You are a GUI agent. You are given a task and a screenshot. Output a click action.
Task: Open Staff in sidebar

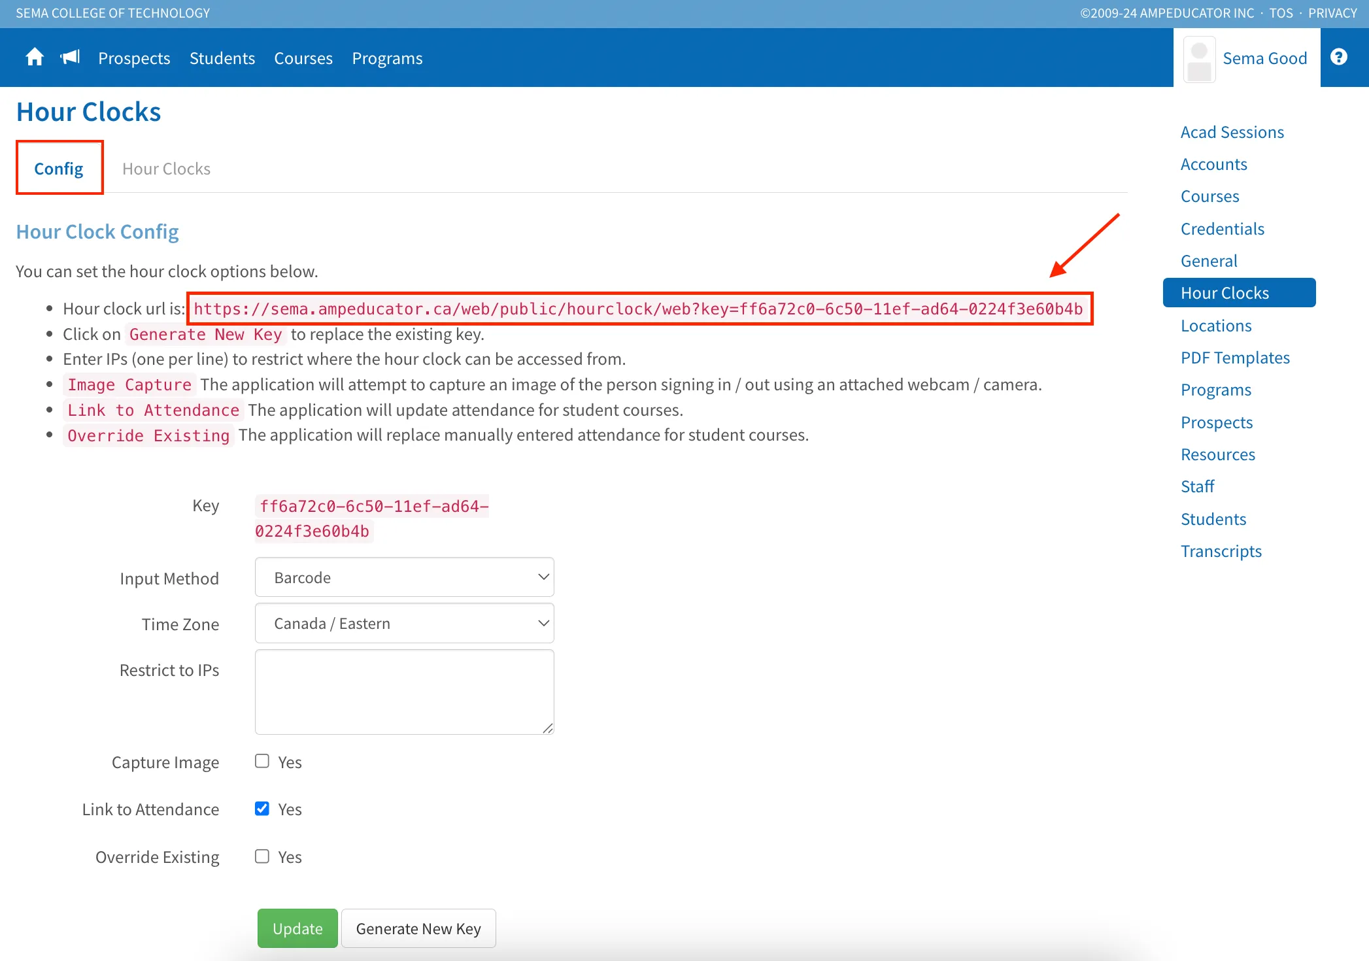pyautogui.click(x=1197, y=486)
